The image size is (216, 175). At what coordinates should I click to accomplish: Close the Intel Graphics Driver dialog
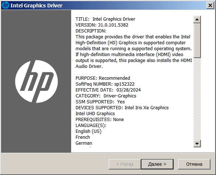coord(210,6)
